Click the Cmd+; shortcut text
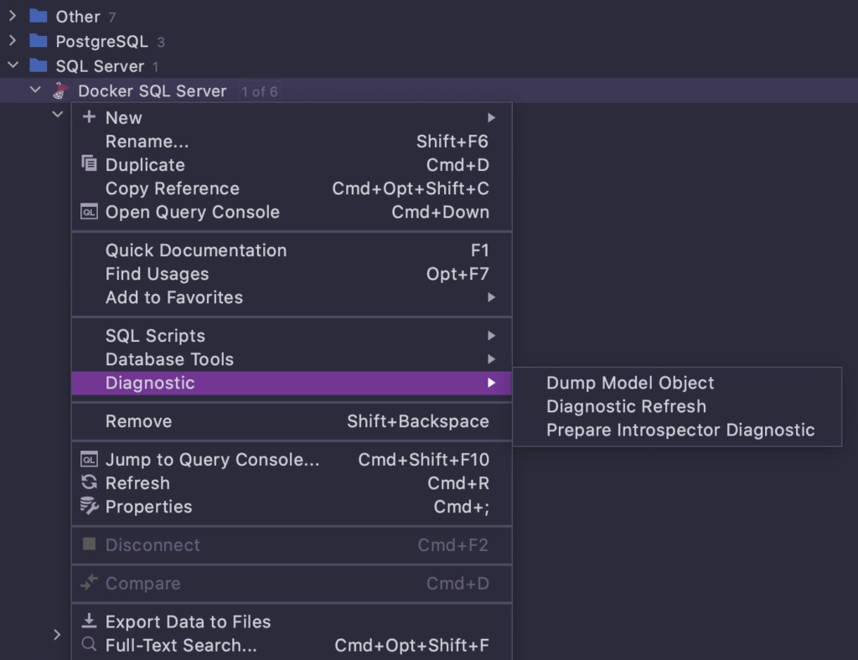This screenshot has width=858, height=660. pos(462,507)
